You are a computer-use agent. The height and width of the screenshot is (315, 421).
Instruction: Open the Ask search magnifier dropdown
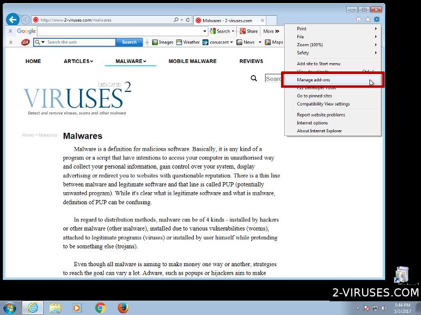pos(40,42)
